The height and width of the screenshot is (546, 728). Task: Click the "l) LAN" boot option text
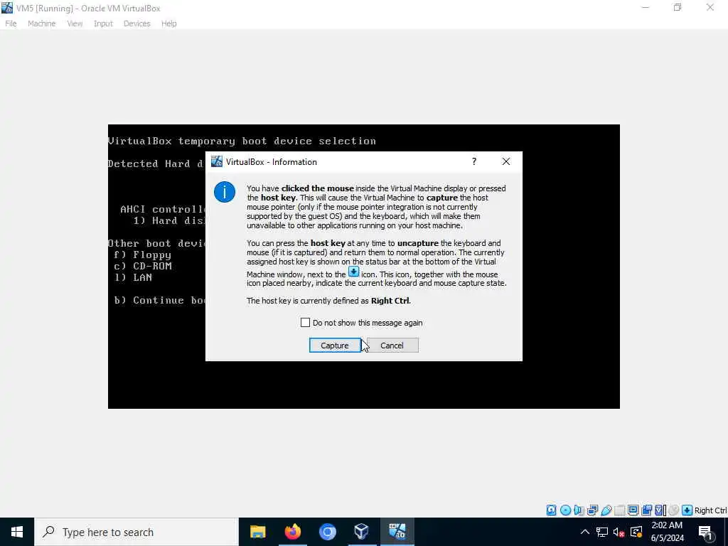tap(133, 277)
